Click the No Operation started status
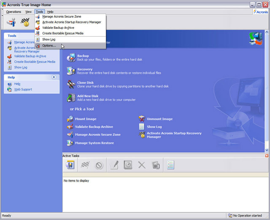Viewport: 270px width, 220px height. pyautogui.click(x=245, y=215)
